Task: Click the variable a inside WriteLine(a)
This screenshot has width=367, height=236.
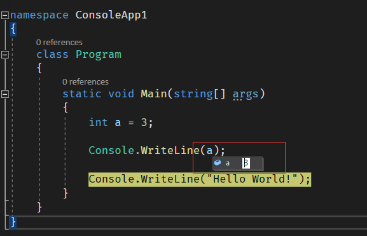Action: click(x=209, y=151)
